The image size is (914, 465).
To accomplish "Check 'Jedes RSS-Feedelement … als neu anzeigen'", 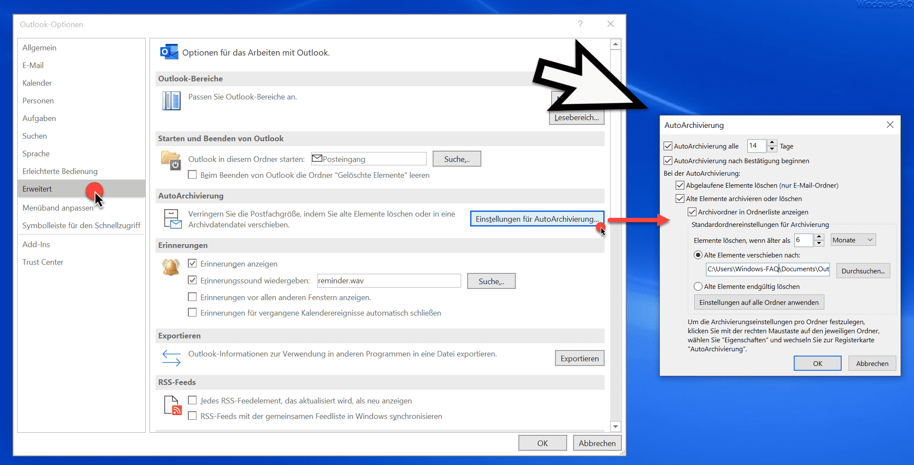I will click(193, 400).
